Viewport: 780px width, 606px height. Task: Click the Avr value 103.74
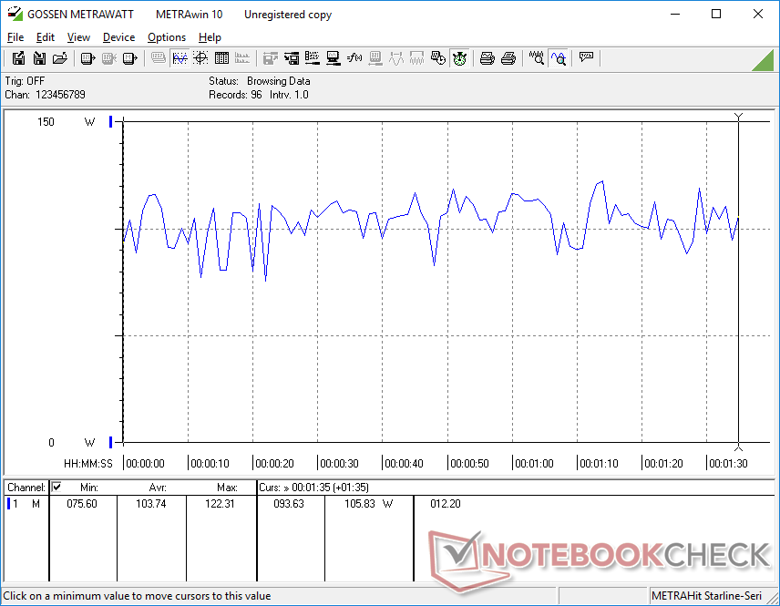(150, 504)
